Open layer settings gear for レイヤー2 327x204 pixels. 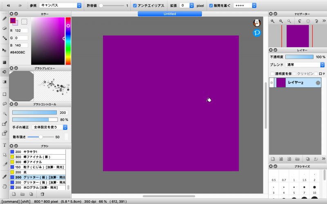point(318,83)
